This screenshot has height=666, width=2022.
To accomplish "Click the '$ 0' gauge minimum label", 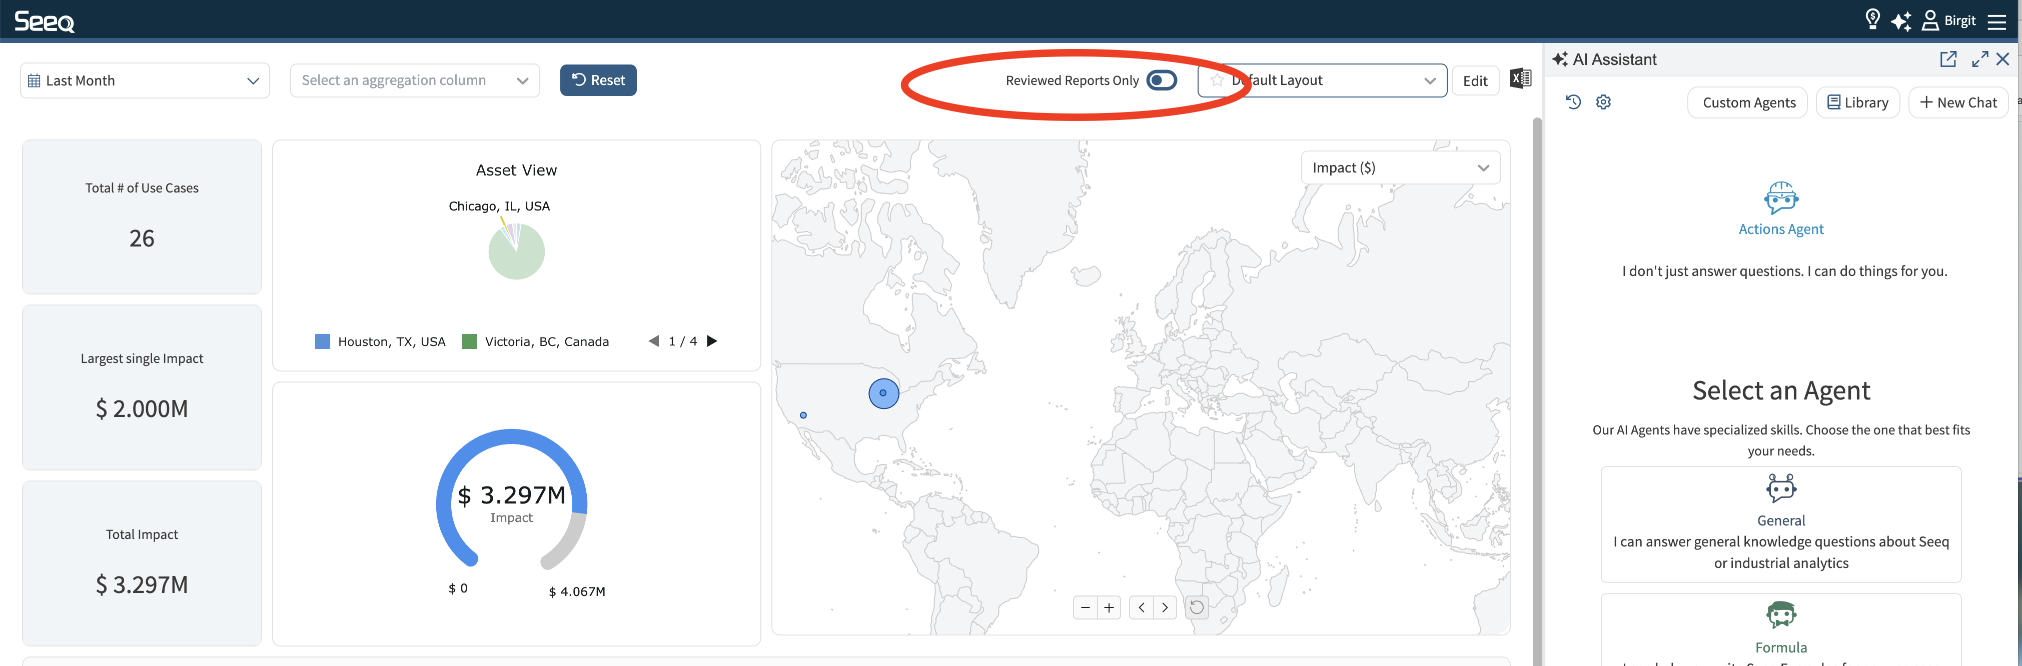I will pos(458,588).
